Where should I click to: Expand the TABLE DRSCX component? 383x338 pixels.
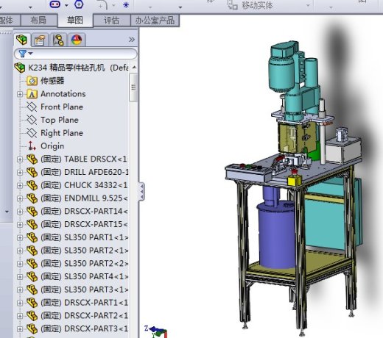tap(20, 159)
